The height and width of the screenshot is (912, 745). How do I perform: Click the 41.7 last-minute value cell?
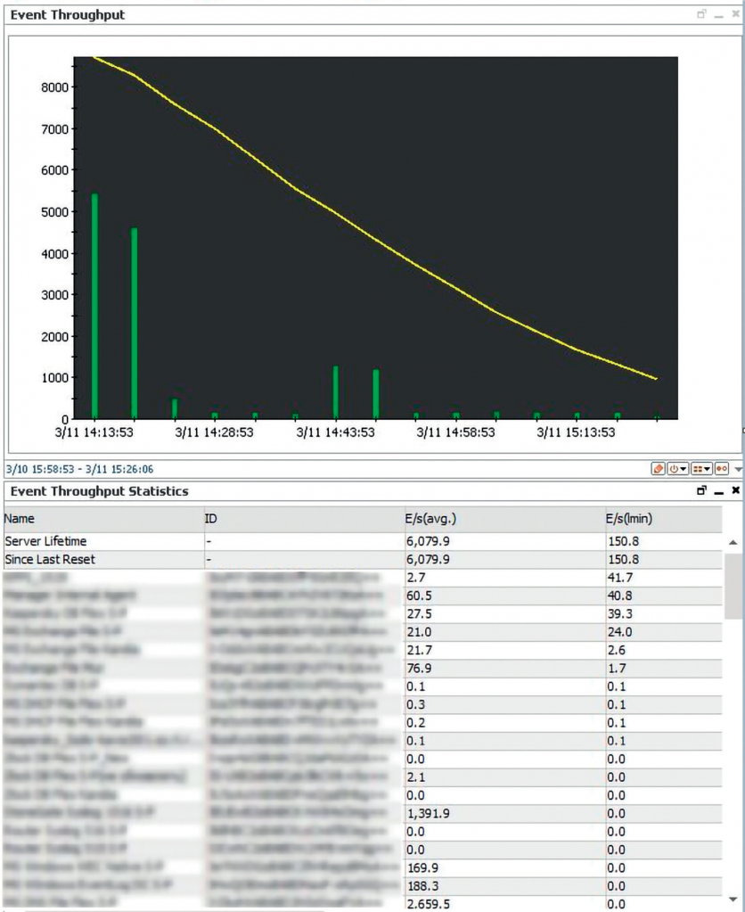coord(664,578)
